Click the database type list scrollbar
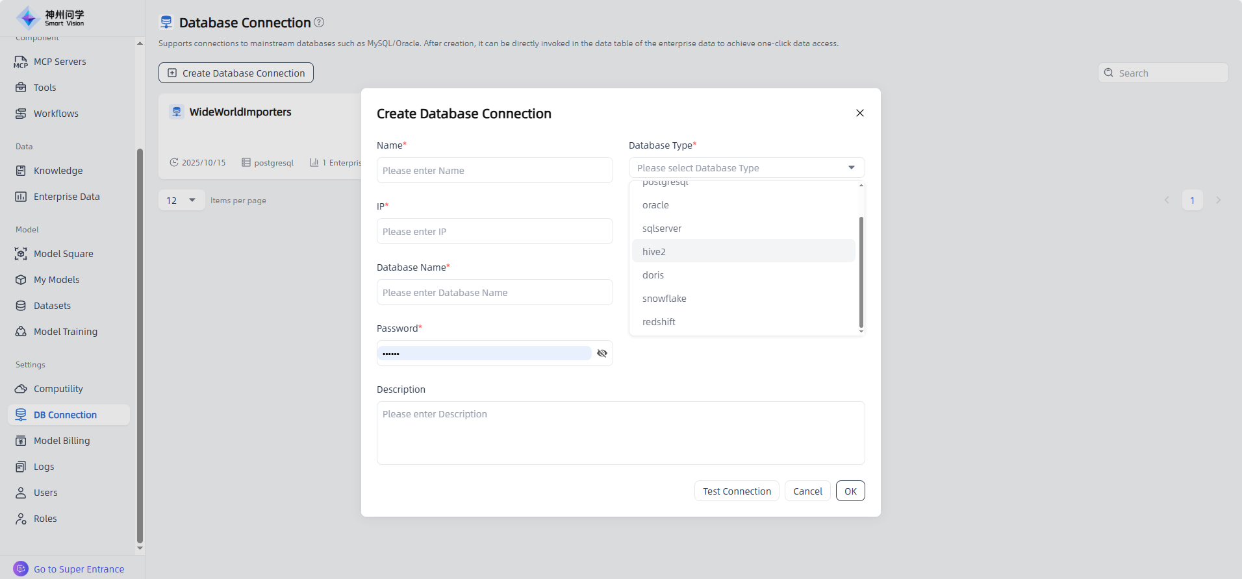Image resolution: width=1242 pixels, height=579 pixels. pyautogui.click(x=861, y=271)
